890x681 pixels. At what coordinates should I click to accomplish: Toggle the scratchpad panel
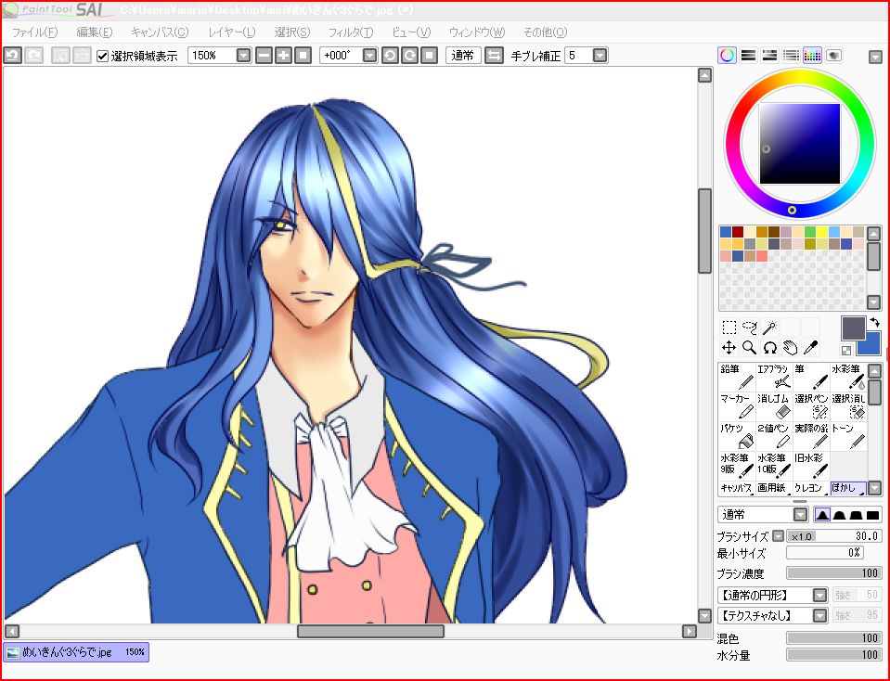coord(833,55)
